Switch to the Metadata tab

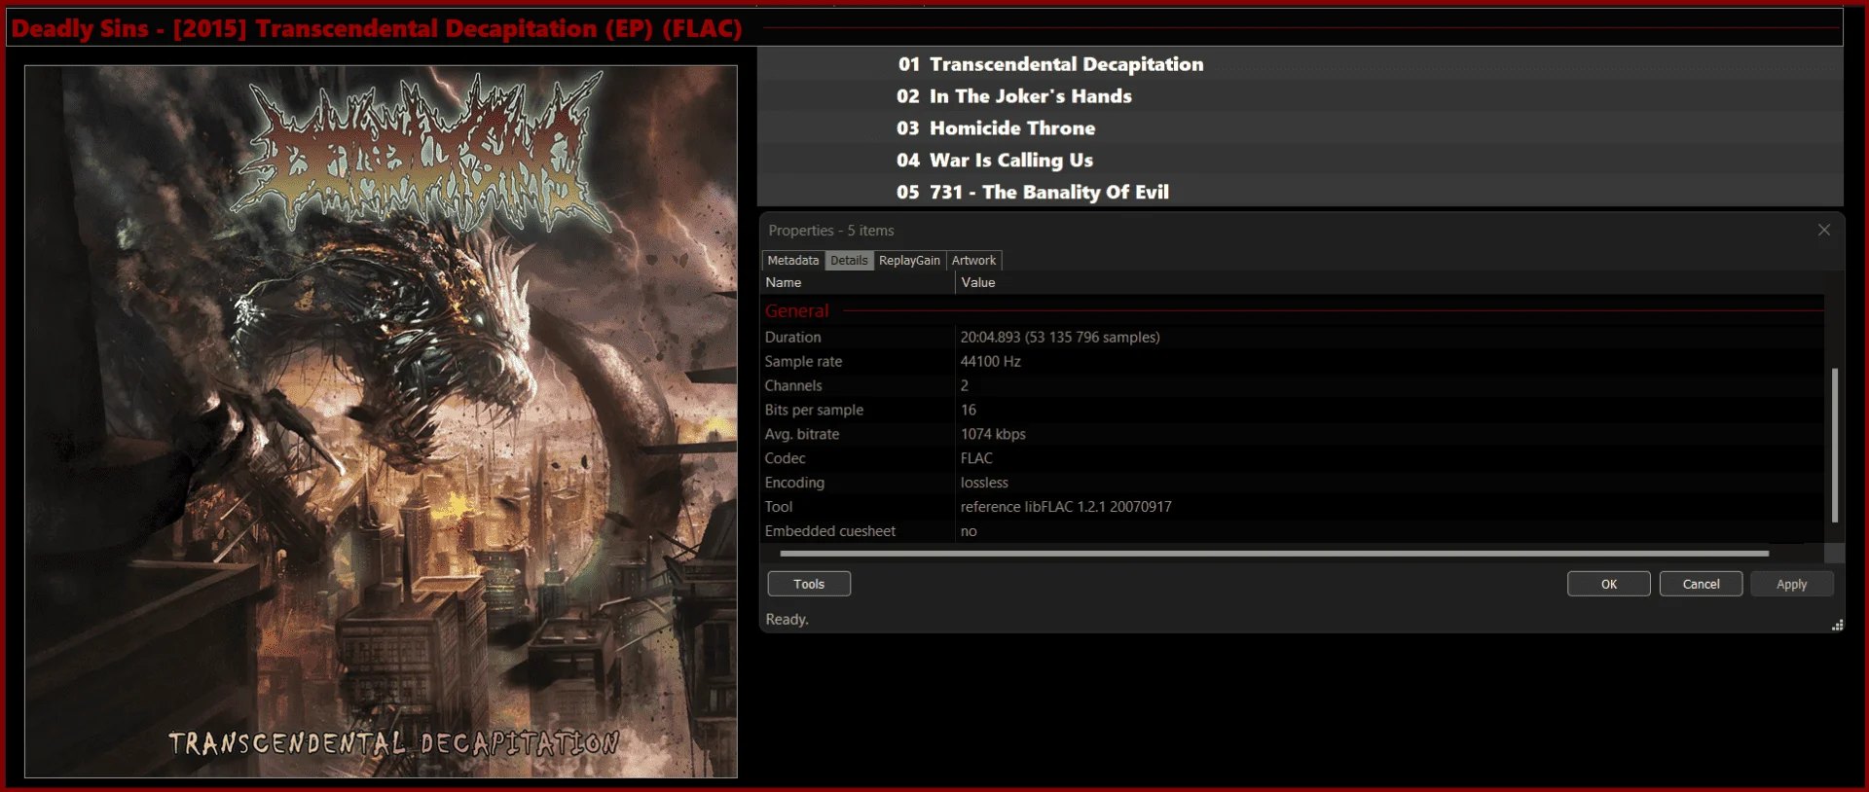click(792, 261)
